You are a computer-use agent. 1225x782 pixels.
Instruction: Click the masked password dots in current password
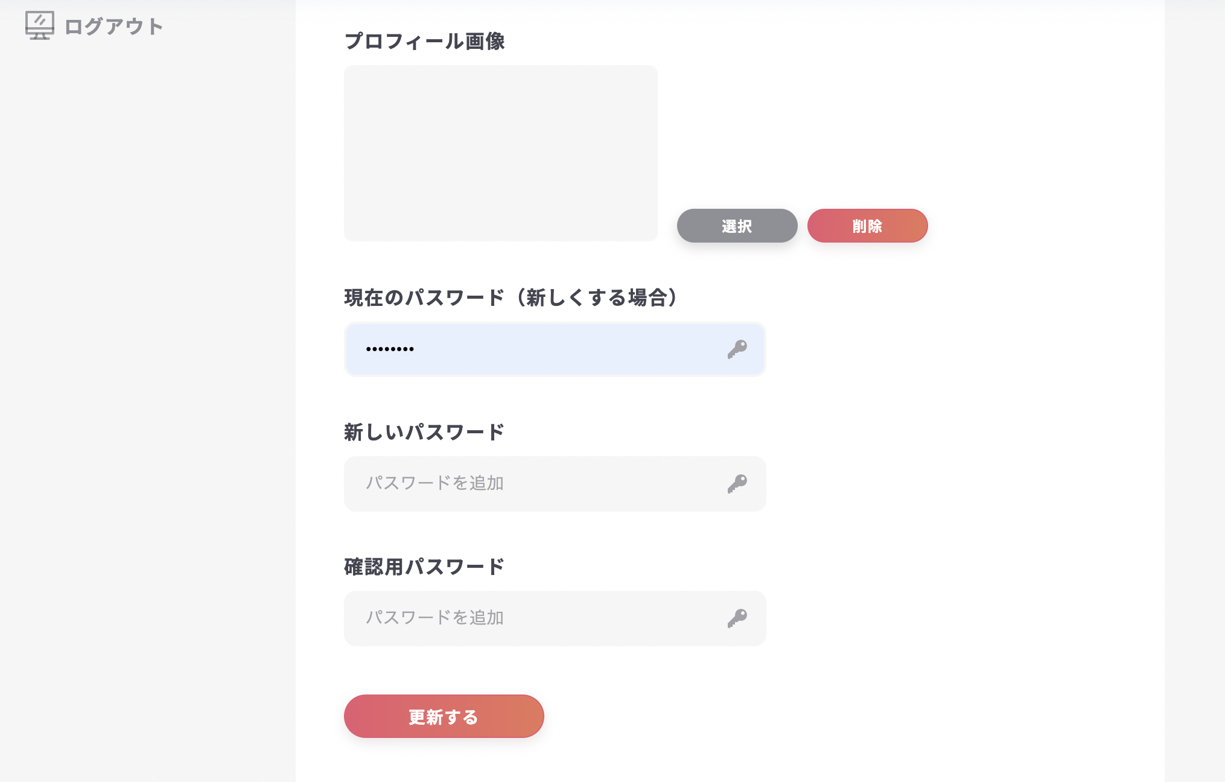390,348
